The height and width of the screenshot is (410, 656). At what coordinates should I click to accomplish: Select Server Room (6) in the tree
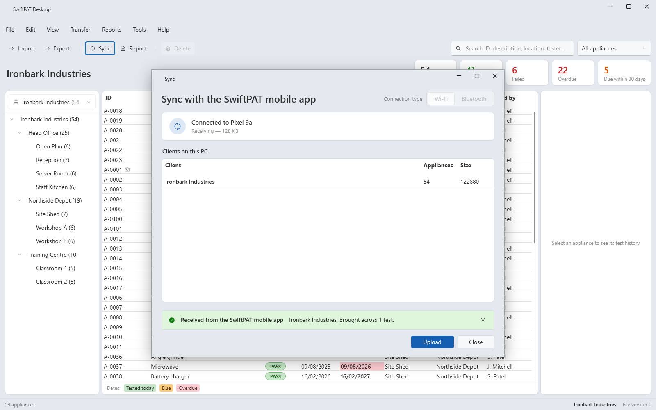tap(56, 173)
